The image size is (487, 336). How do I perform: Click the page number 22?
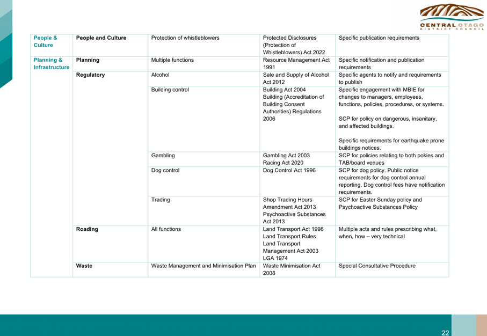(x=445, y=333)
